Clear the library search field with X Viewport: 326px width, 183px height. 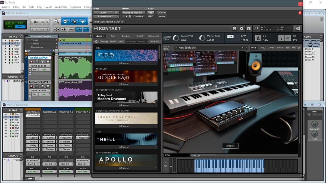coord(147,41)
